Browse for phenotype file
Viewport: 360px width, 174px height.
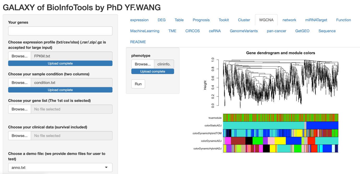[143, 64]
